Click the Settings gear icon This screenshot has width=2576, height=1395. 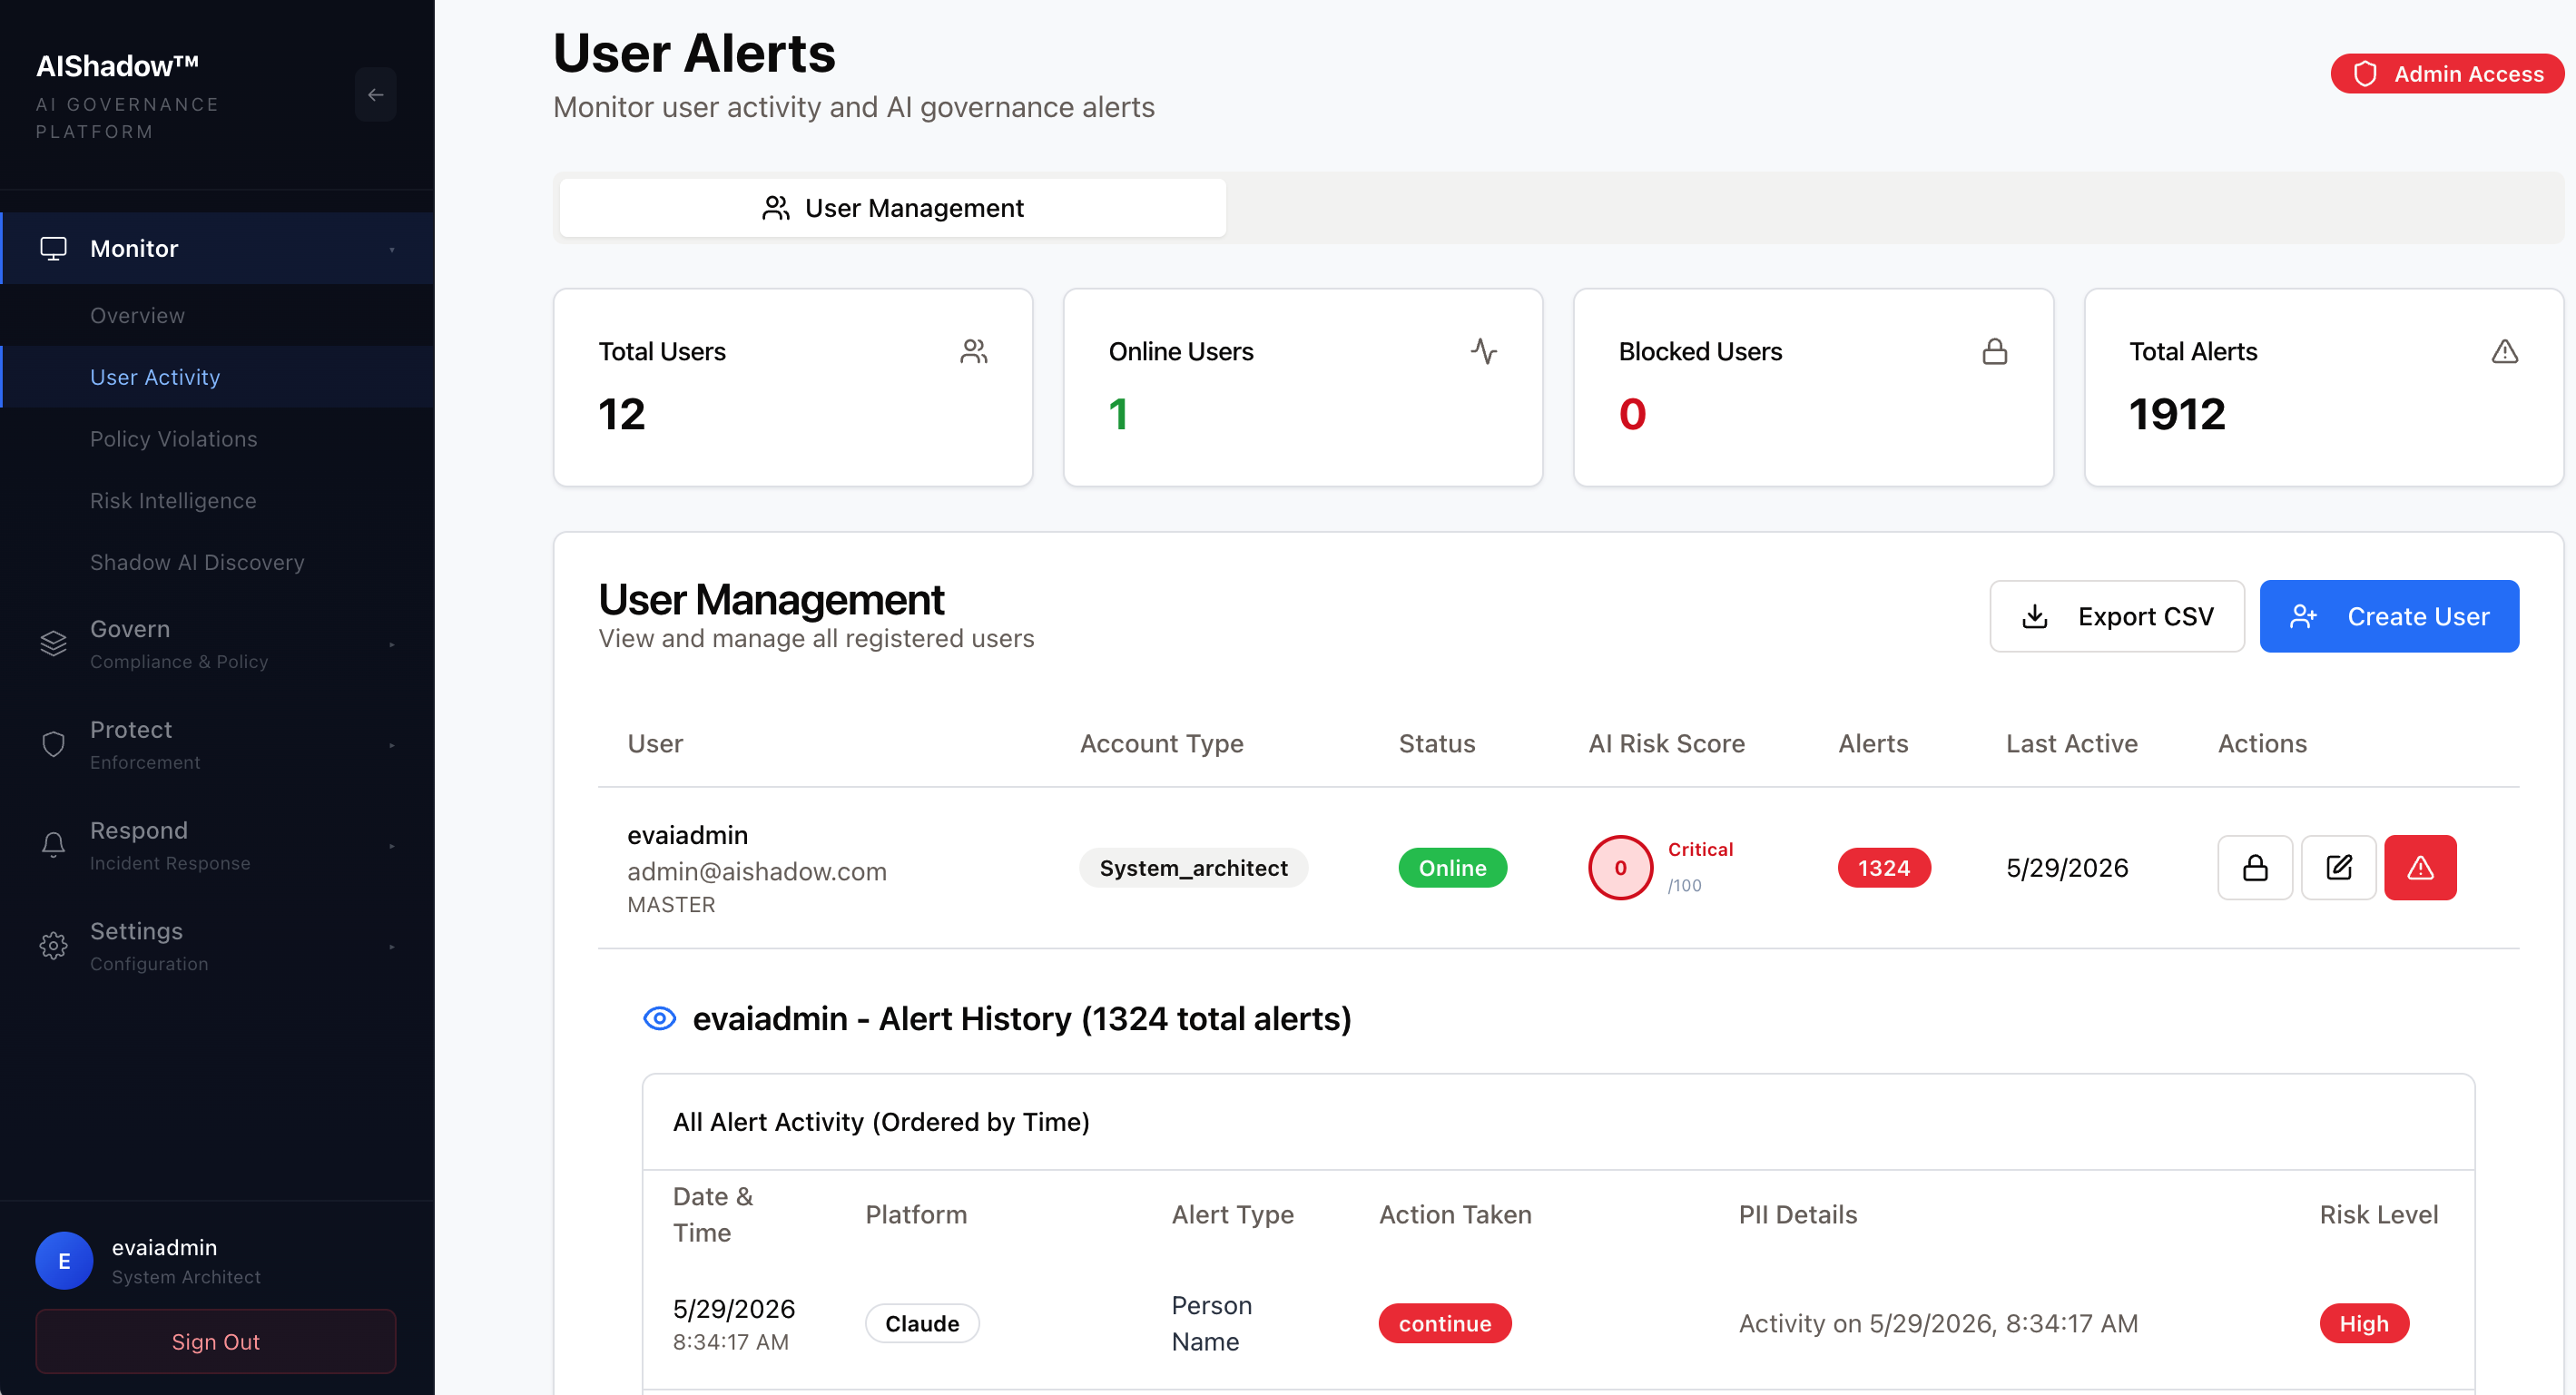(53, 945)
